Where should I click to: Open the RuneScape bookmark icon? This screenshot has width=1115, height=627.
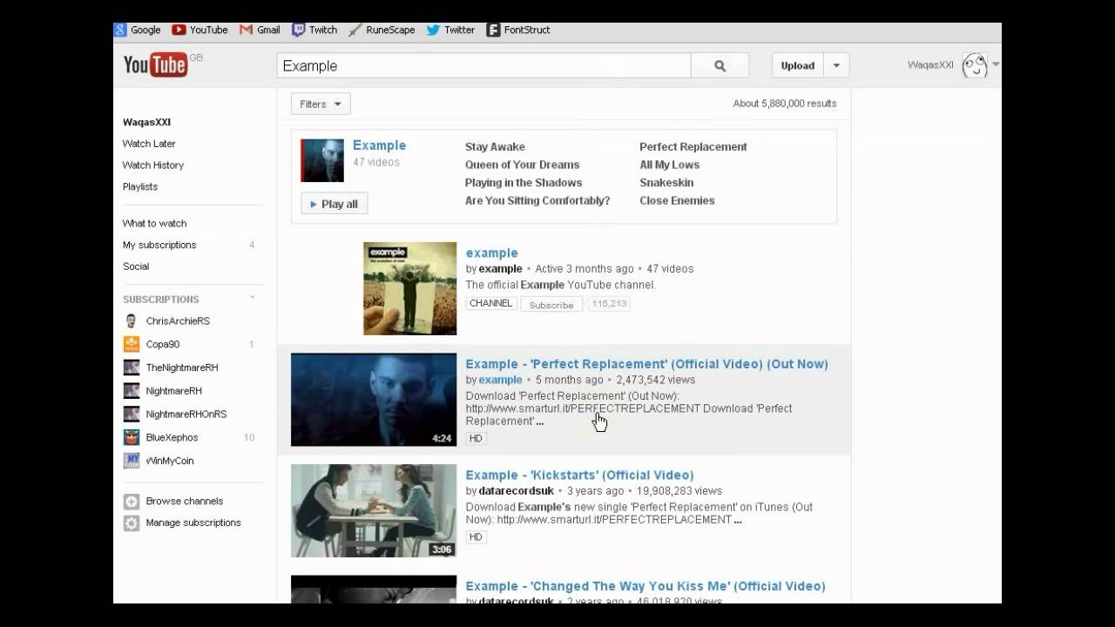[x=355, y=30]
